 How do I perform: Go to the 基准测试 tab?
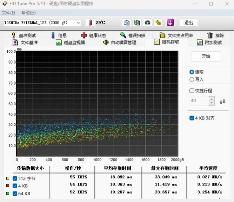tap(24, 35)
